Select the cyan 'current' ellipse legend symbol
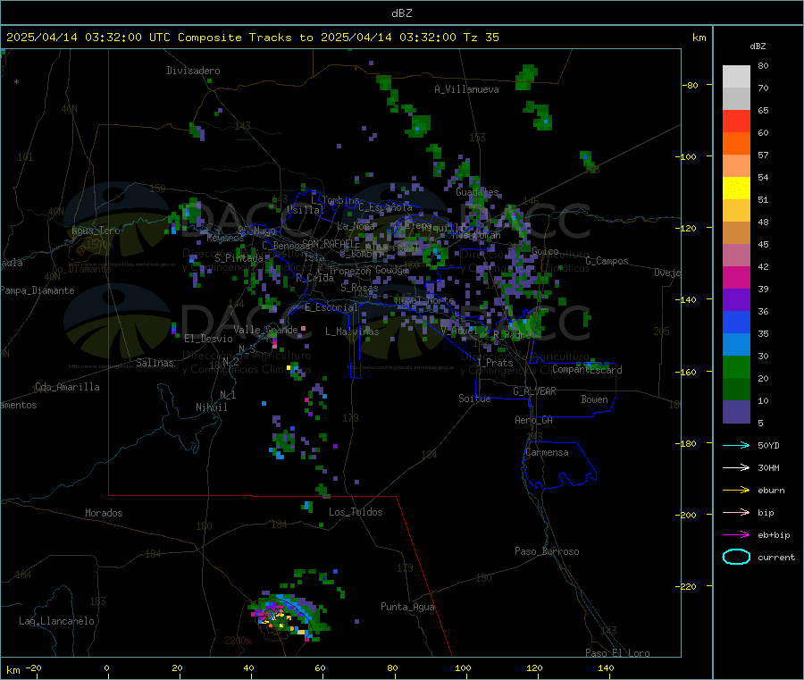 (736, 557)
